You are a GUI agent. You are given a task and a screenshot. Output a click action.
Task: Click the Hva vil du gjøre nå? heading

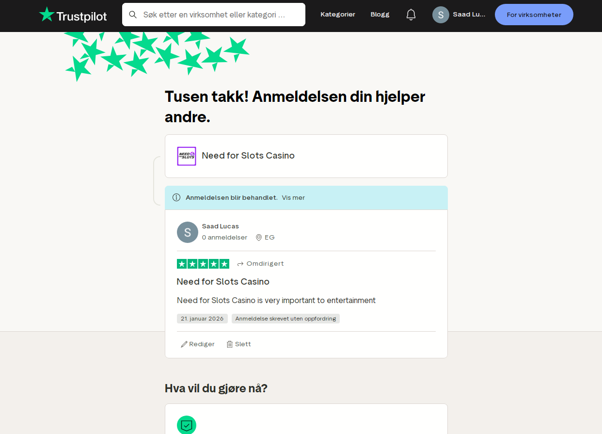[216, 388]
